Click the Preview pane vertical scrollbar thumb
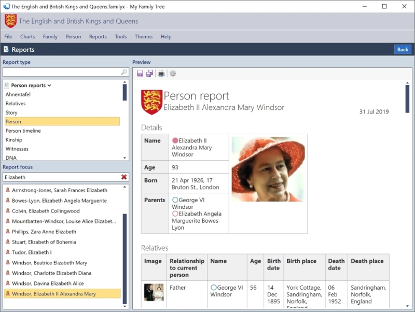The width and height of the screenshot is (415, 312). [407, 99]
